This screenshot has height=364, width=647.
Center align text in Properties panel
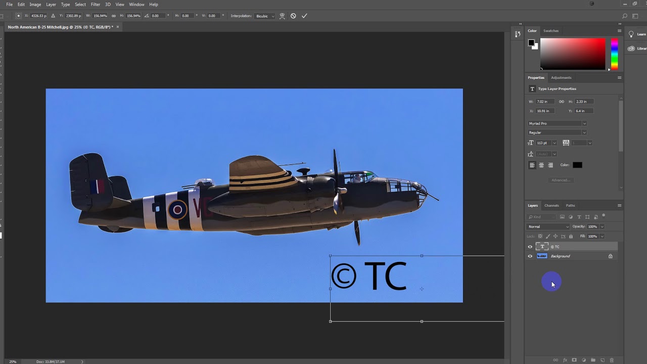(x=541, y=165)
